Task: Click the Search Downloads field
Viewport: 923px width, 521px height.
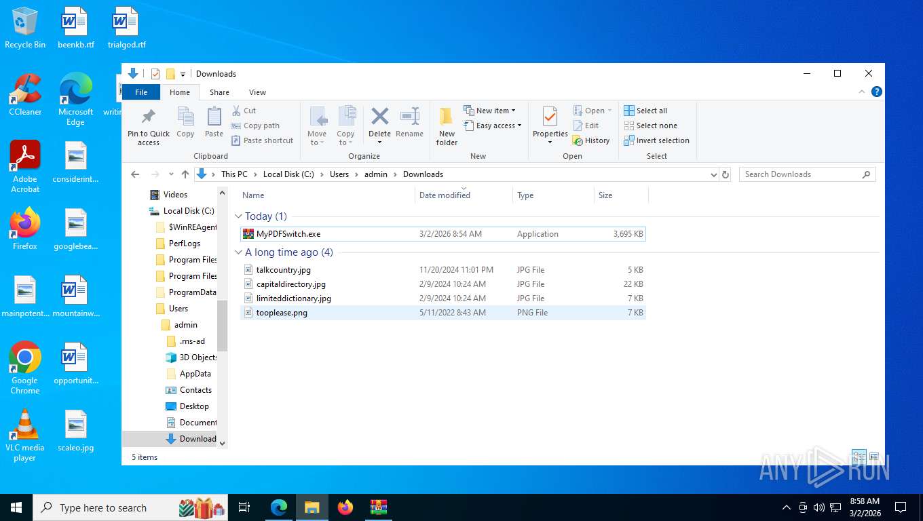Action: pos(807,174)
